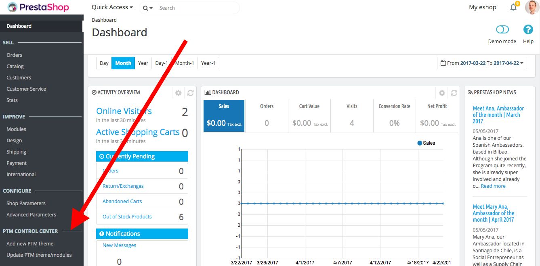Select the Net Profit chart tab
This screenshot has width=540, height=266.
437,116
